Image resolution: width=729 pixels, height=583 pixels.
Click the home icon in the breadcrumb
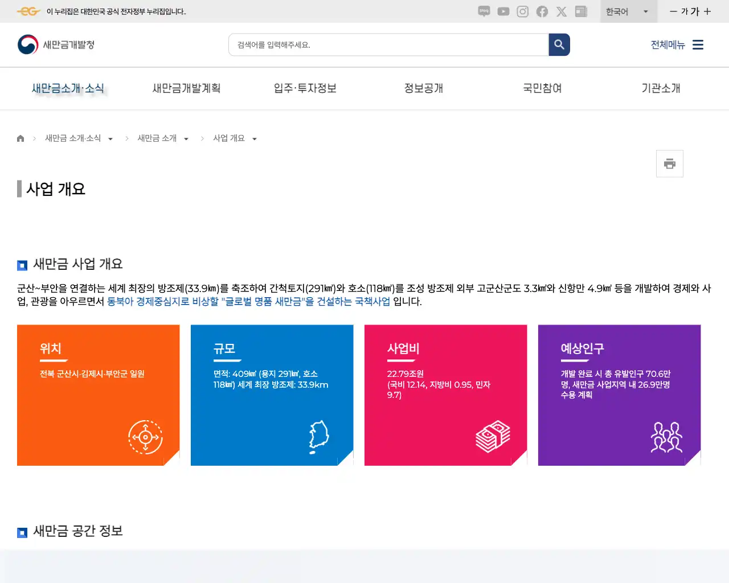coord(21,138)
